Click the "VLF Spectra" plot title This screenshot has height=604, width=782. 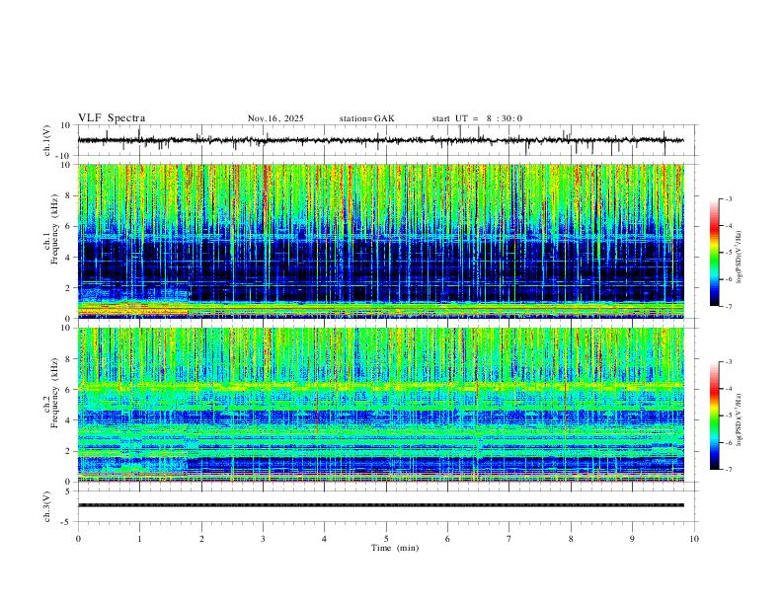pyautogui.click(x=112, y=118)
